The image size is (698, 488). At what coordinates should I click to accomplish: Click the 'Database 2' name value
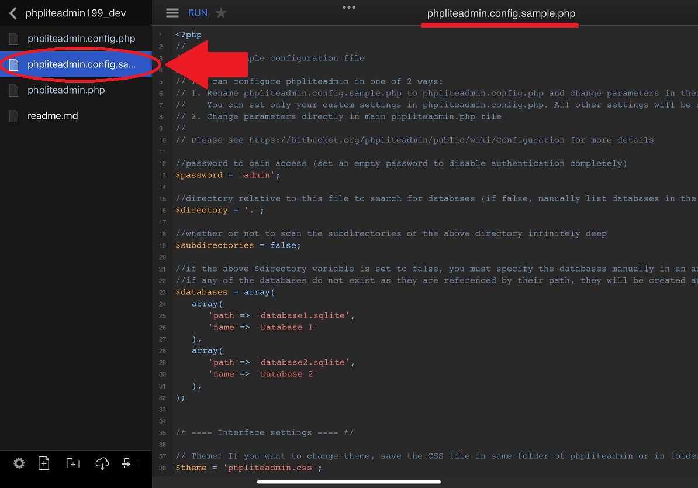tap(286, 374)
